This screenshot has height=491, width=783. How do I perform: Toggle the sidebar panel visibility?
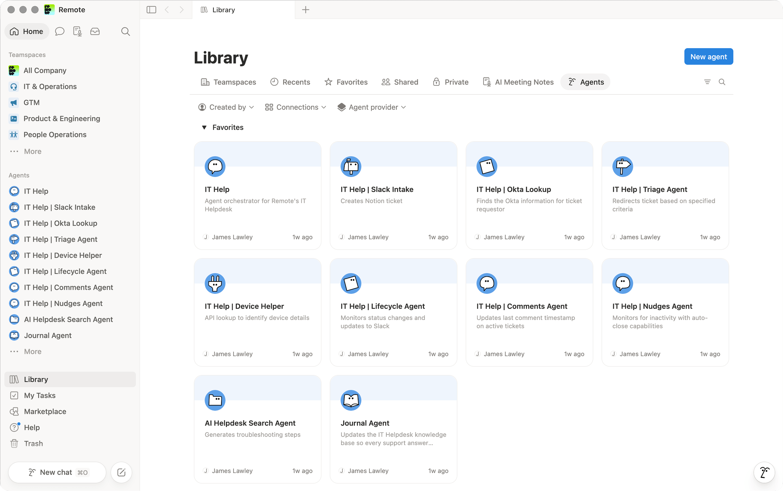point(152,10)
